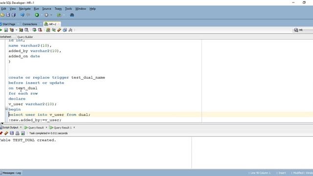Click the Run Script icon
Image resolution: width=313 pixels, height=176 pixels.
coord(6,30)
